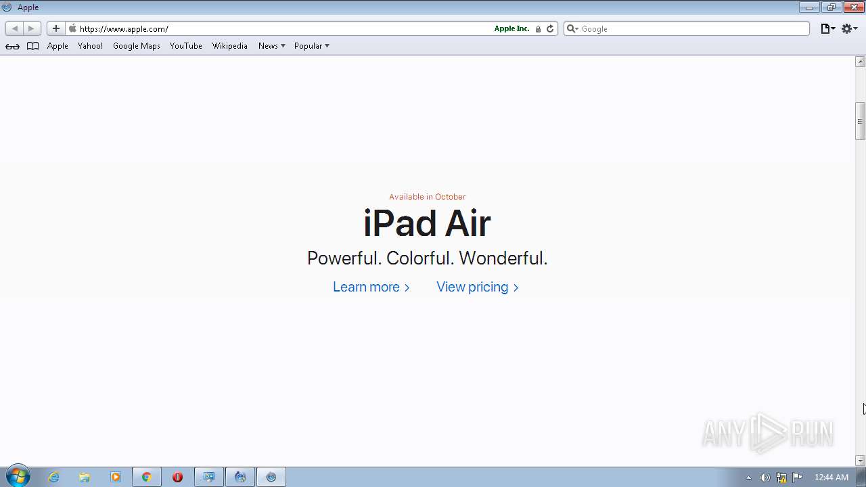Open Windows Explorer folder in taskbar
Viewport: 866px width, 487px height.
click(85, 477)
